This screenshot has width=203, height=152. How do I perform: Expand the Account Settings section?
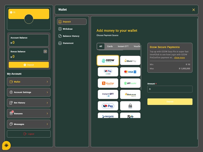click(29, 92)
